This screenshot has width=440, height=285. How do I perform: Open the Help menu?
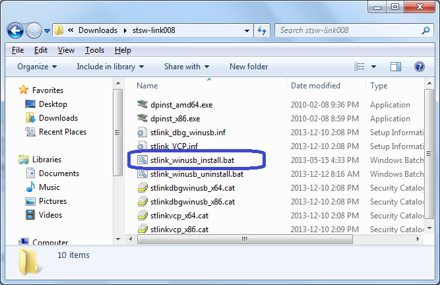coord(123,50)
